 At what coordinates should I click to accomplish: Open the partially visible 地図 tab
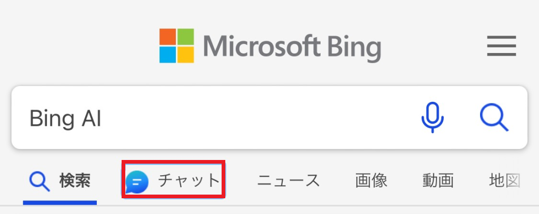504,181
